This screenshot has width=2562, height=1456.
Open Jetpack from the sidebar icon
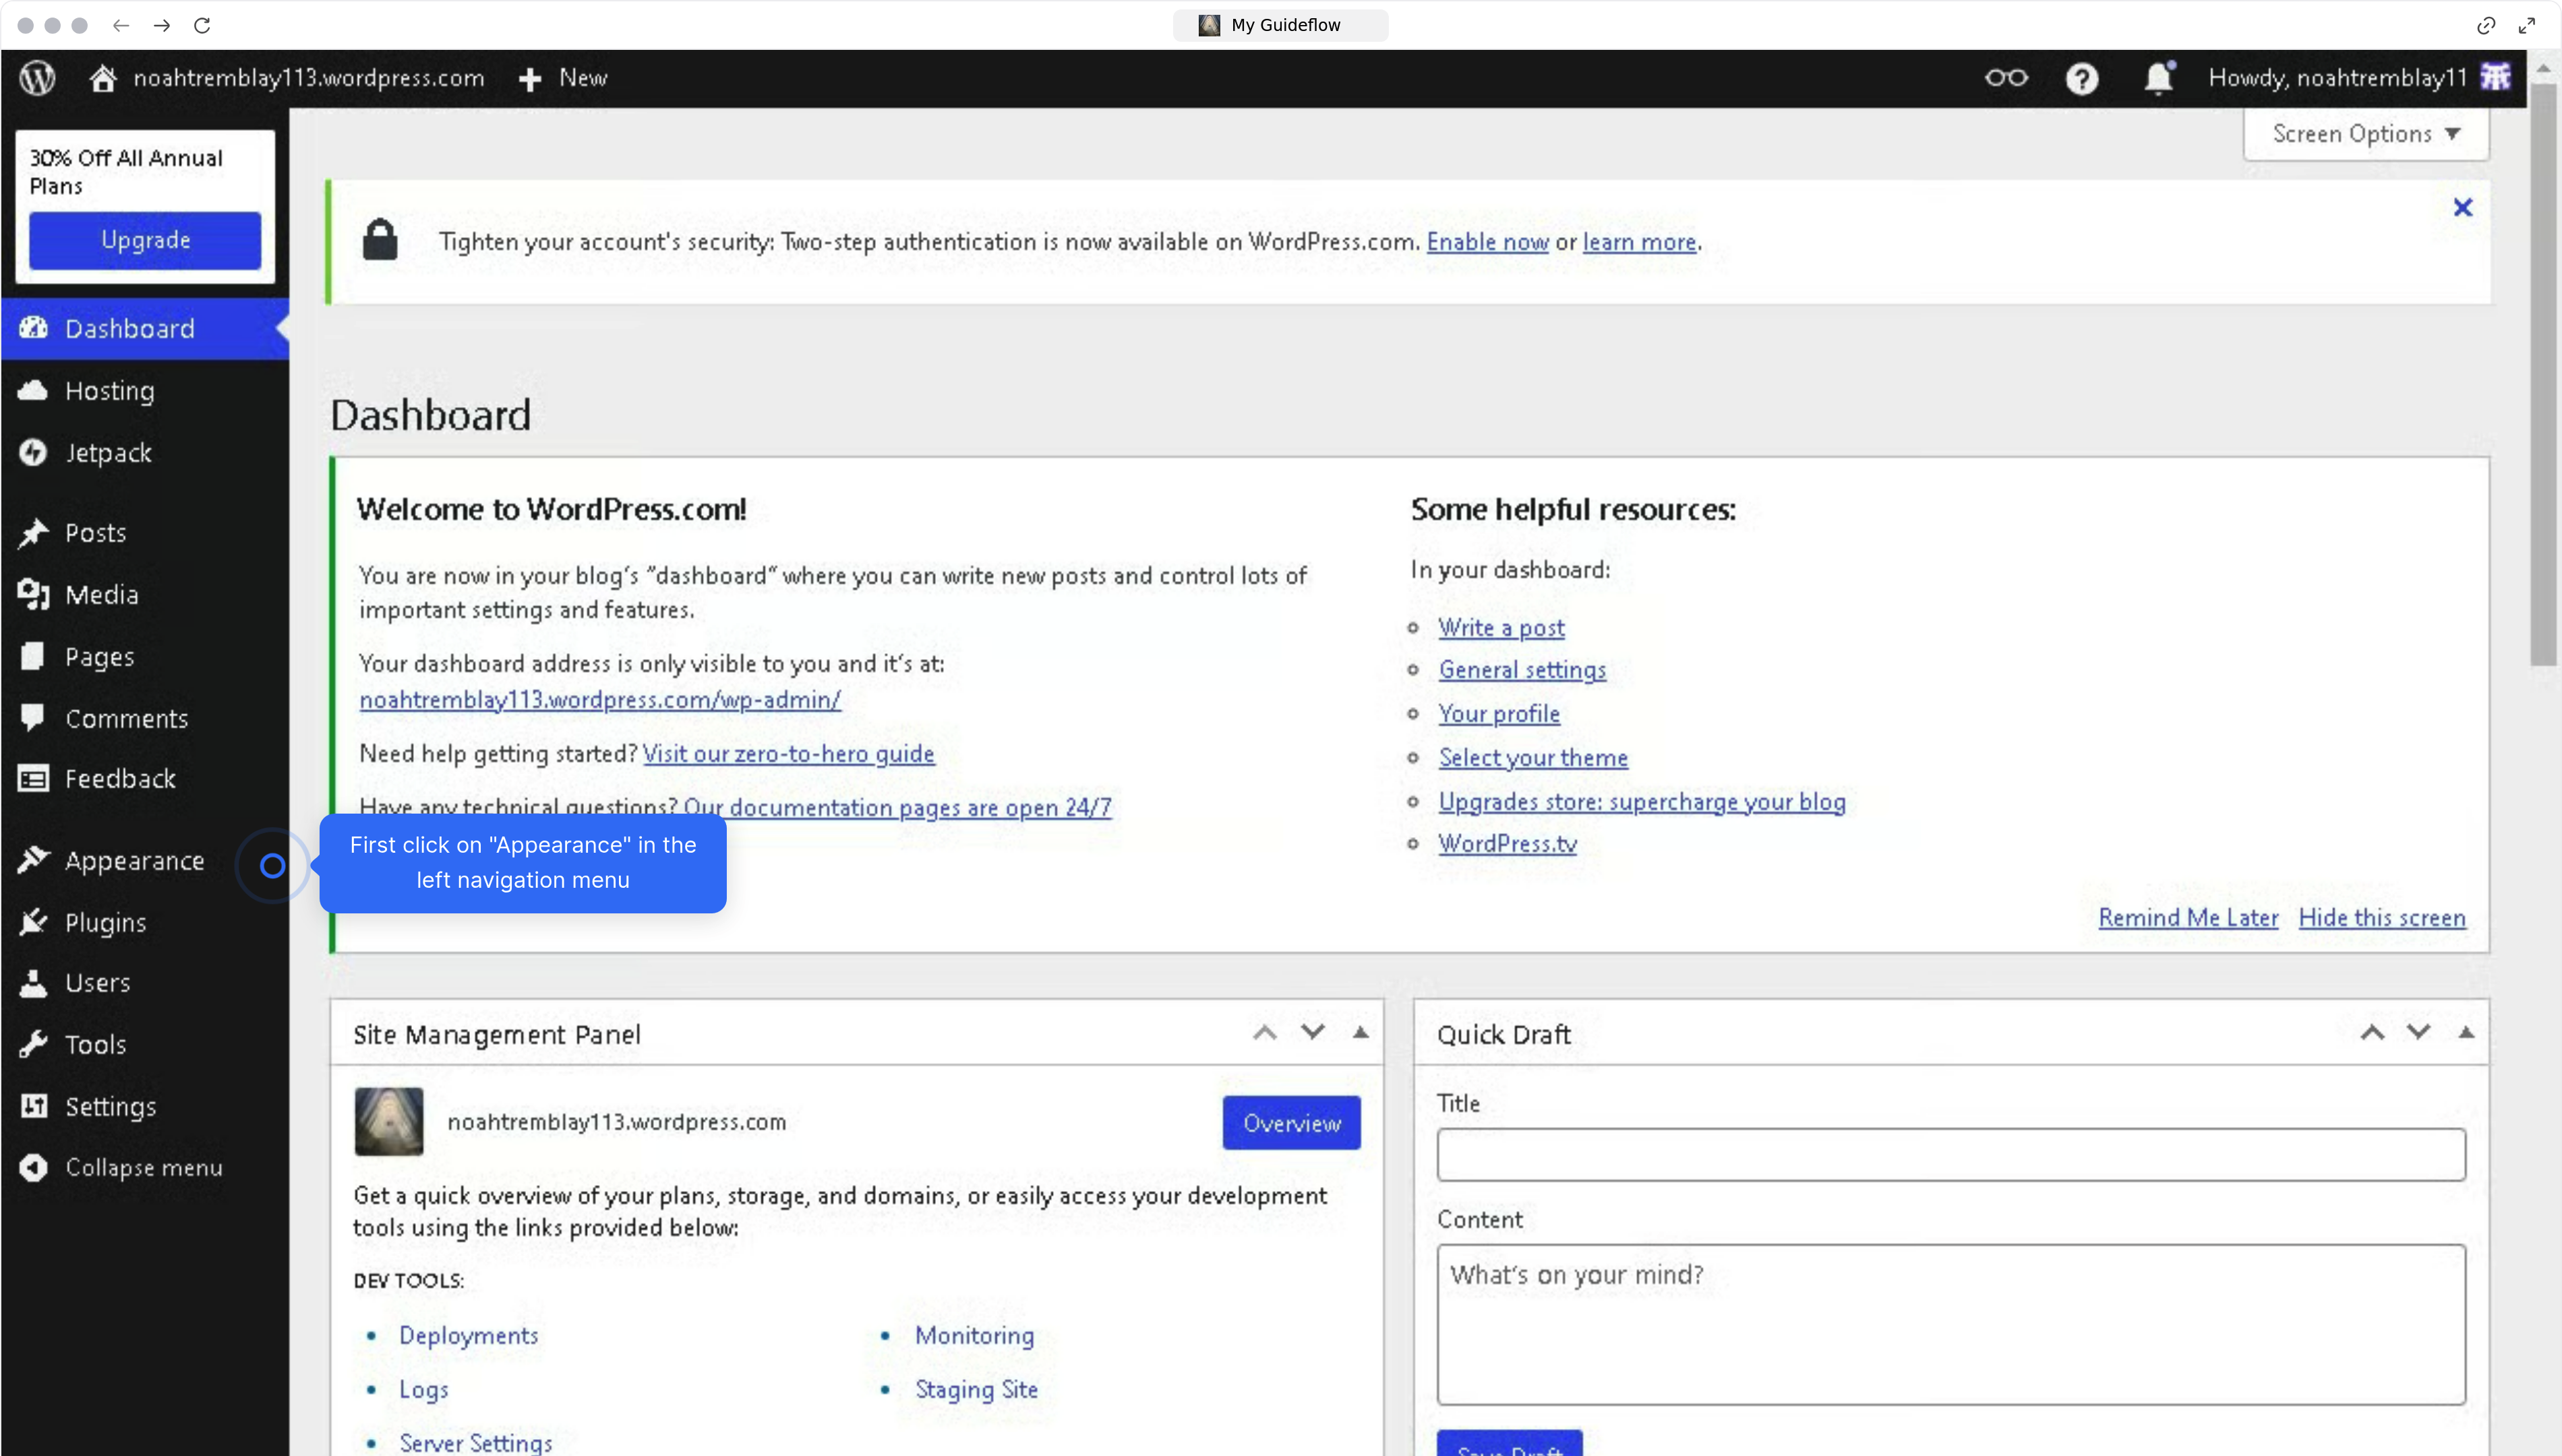[33, 452]
